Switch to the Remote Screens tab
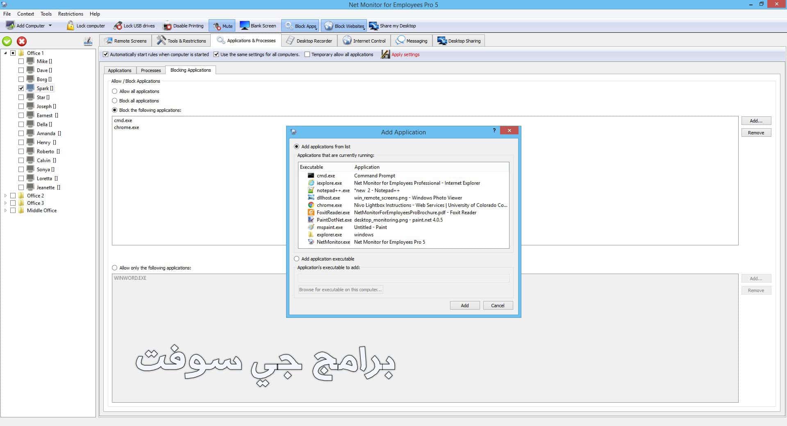Screen dimensions: 787x426 tap(125, 41)
